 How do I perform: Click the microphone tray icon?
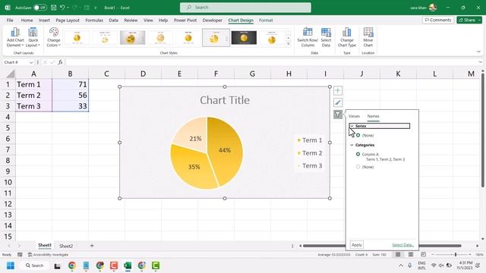[410, 265]
